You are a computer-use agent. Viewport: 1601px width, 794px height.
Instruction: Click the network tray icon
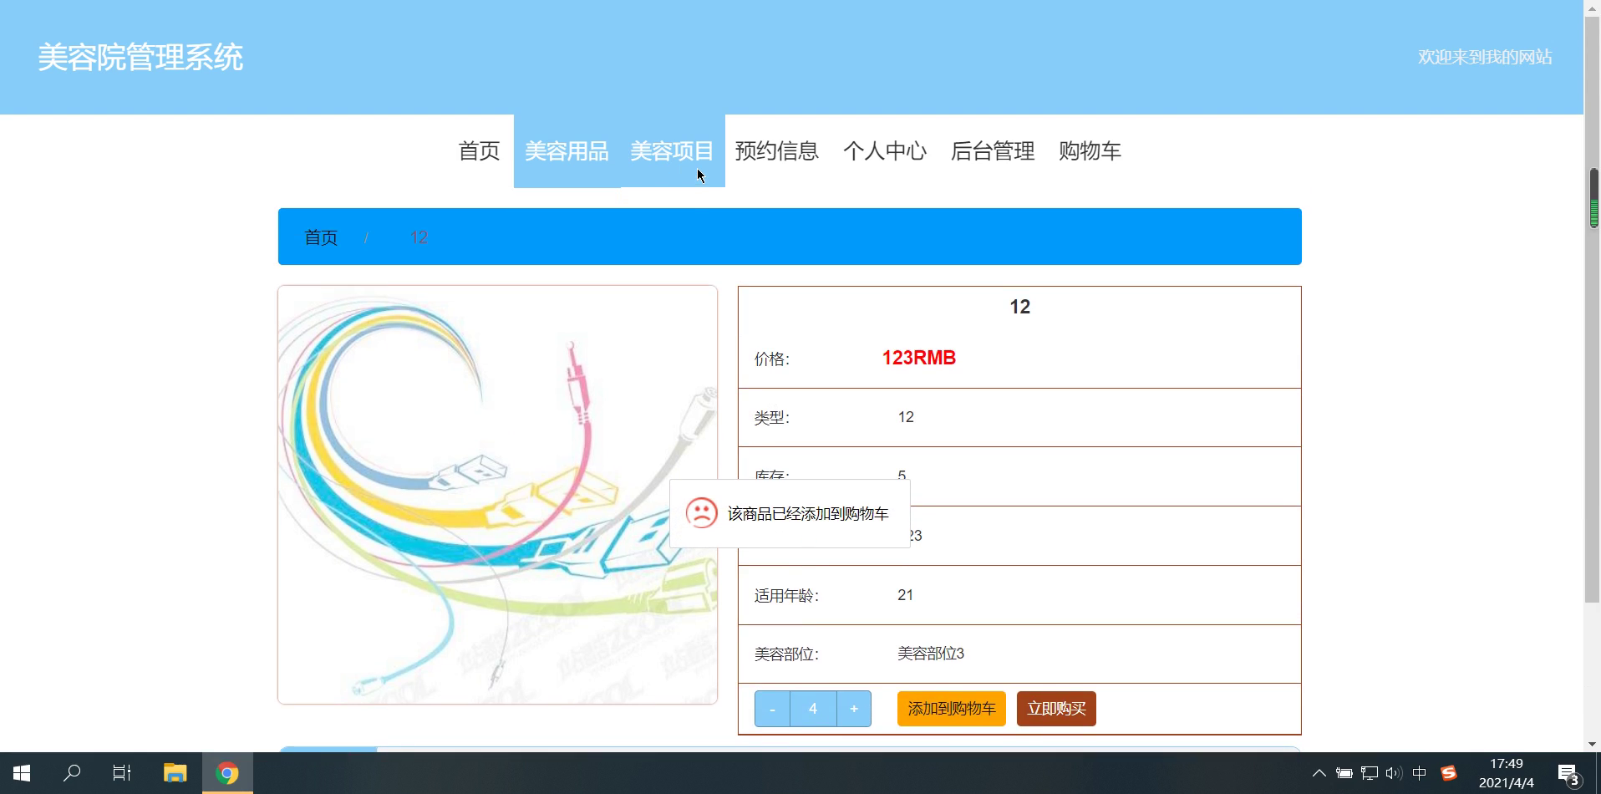pos(1369,773)
